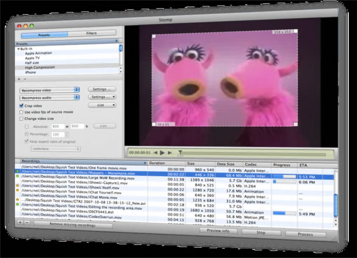Open the crop size dropdown
Screen dimensions: 357x258
point(102,105)
